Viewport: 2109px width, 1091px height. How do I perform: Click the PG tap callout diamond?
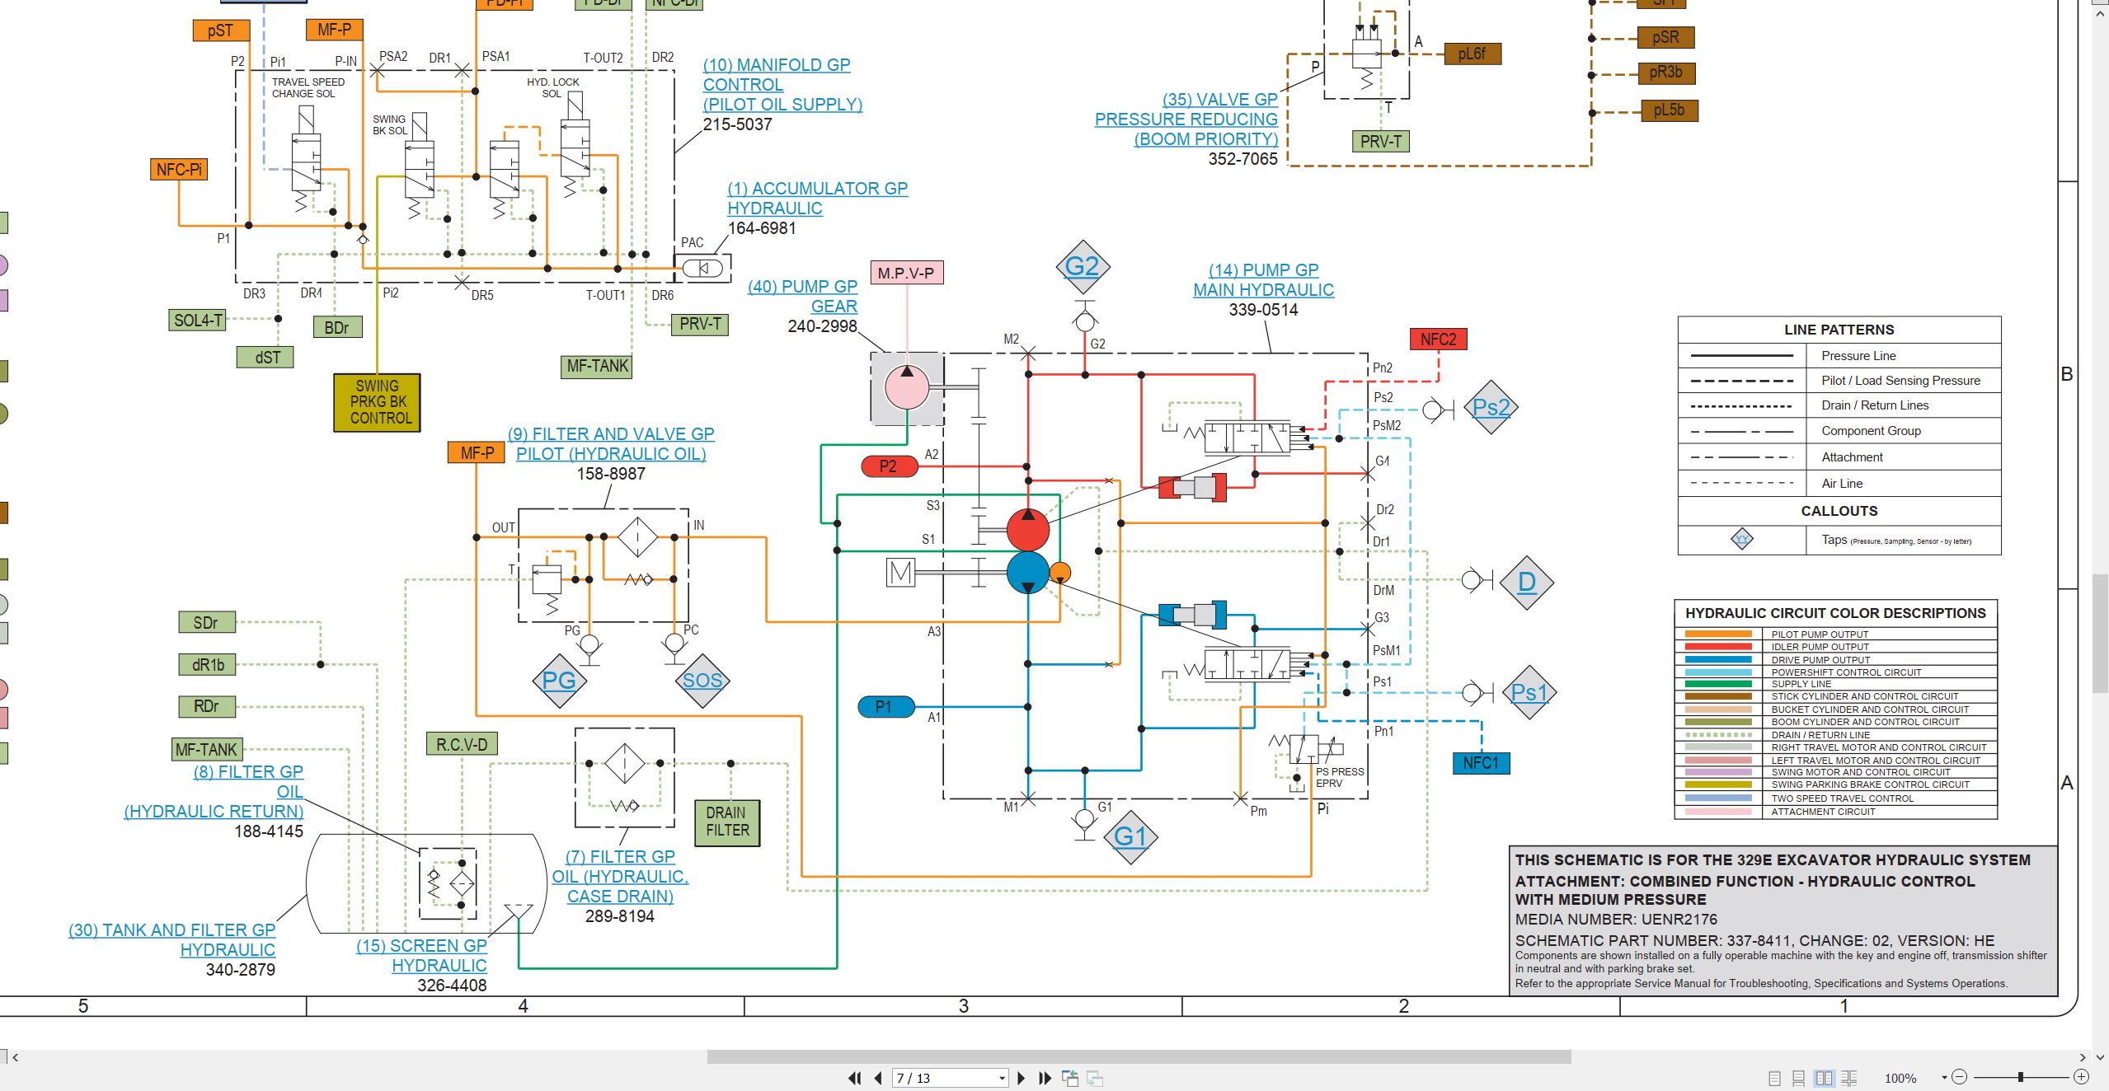(x=559, y=681)
